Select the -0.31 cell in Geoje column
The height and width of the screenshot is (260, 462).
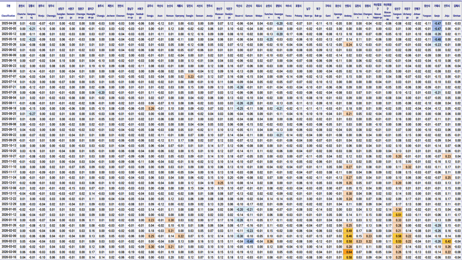pyautogui.click(x=437, y=92)
